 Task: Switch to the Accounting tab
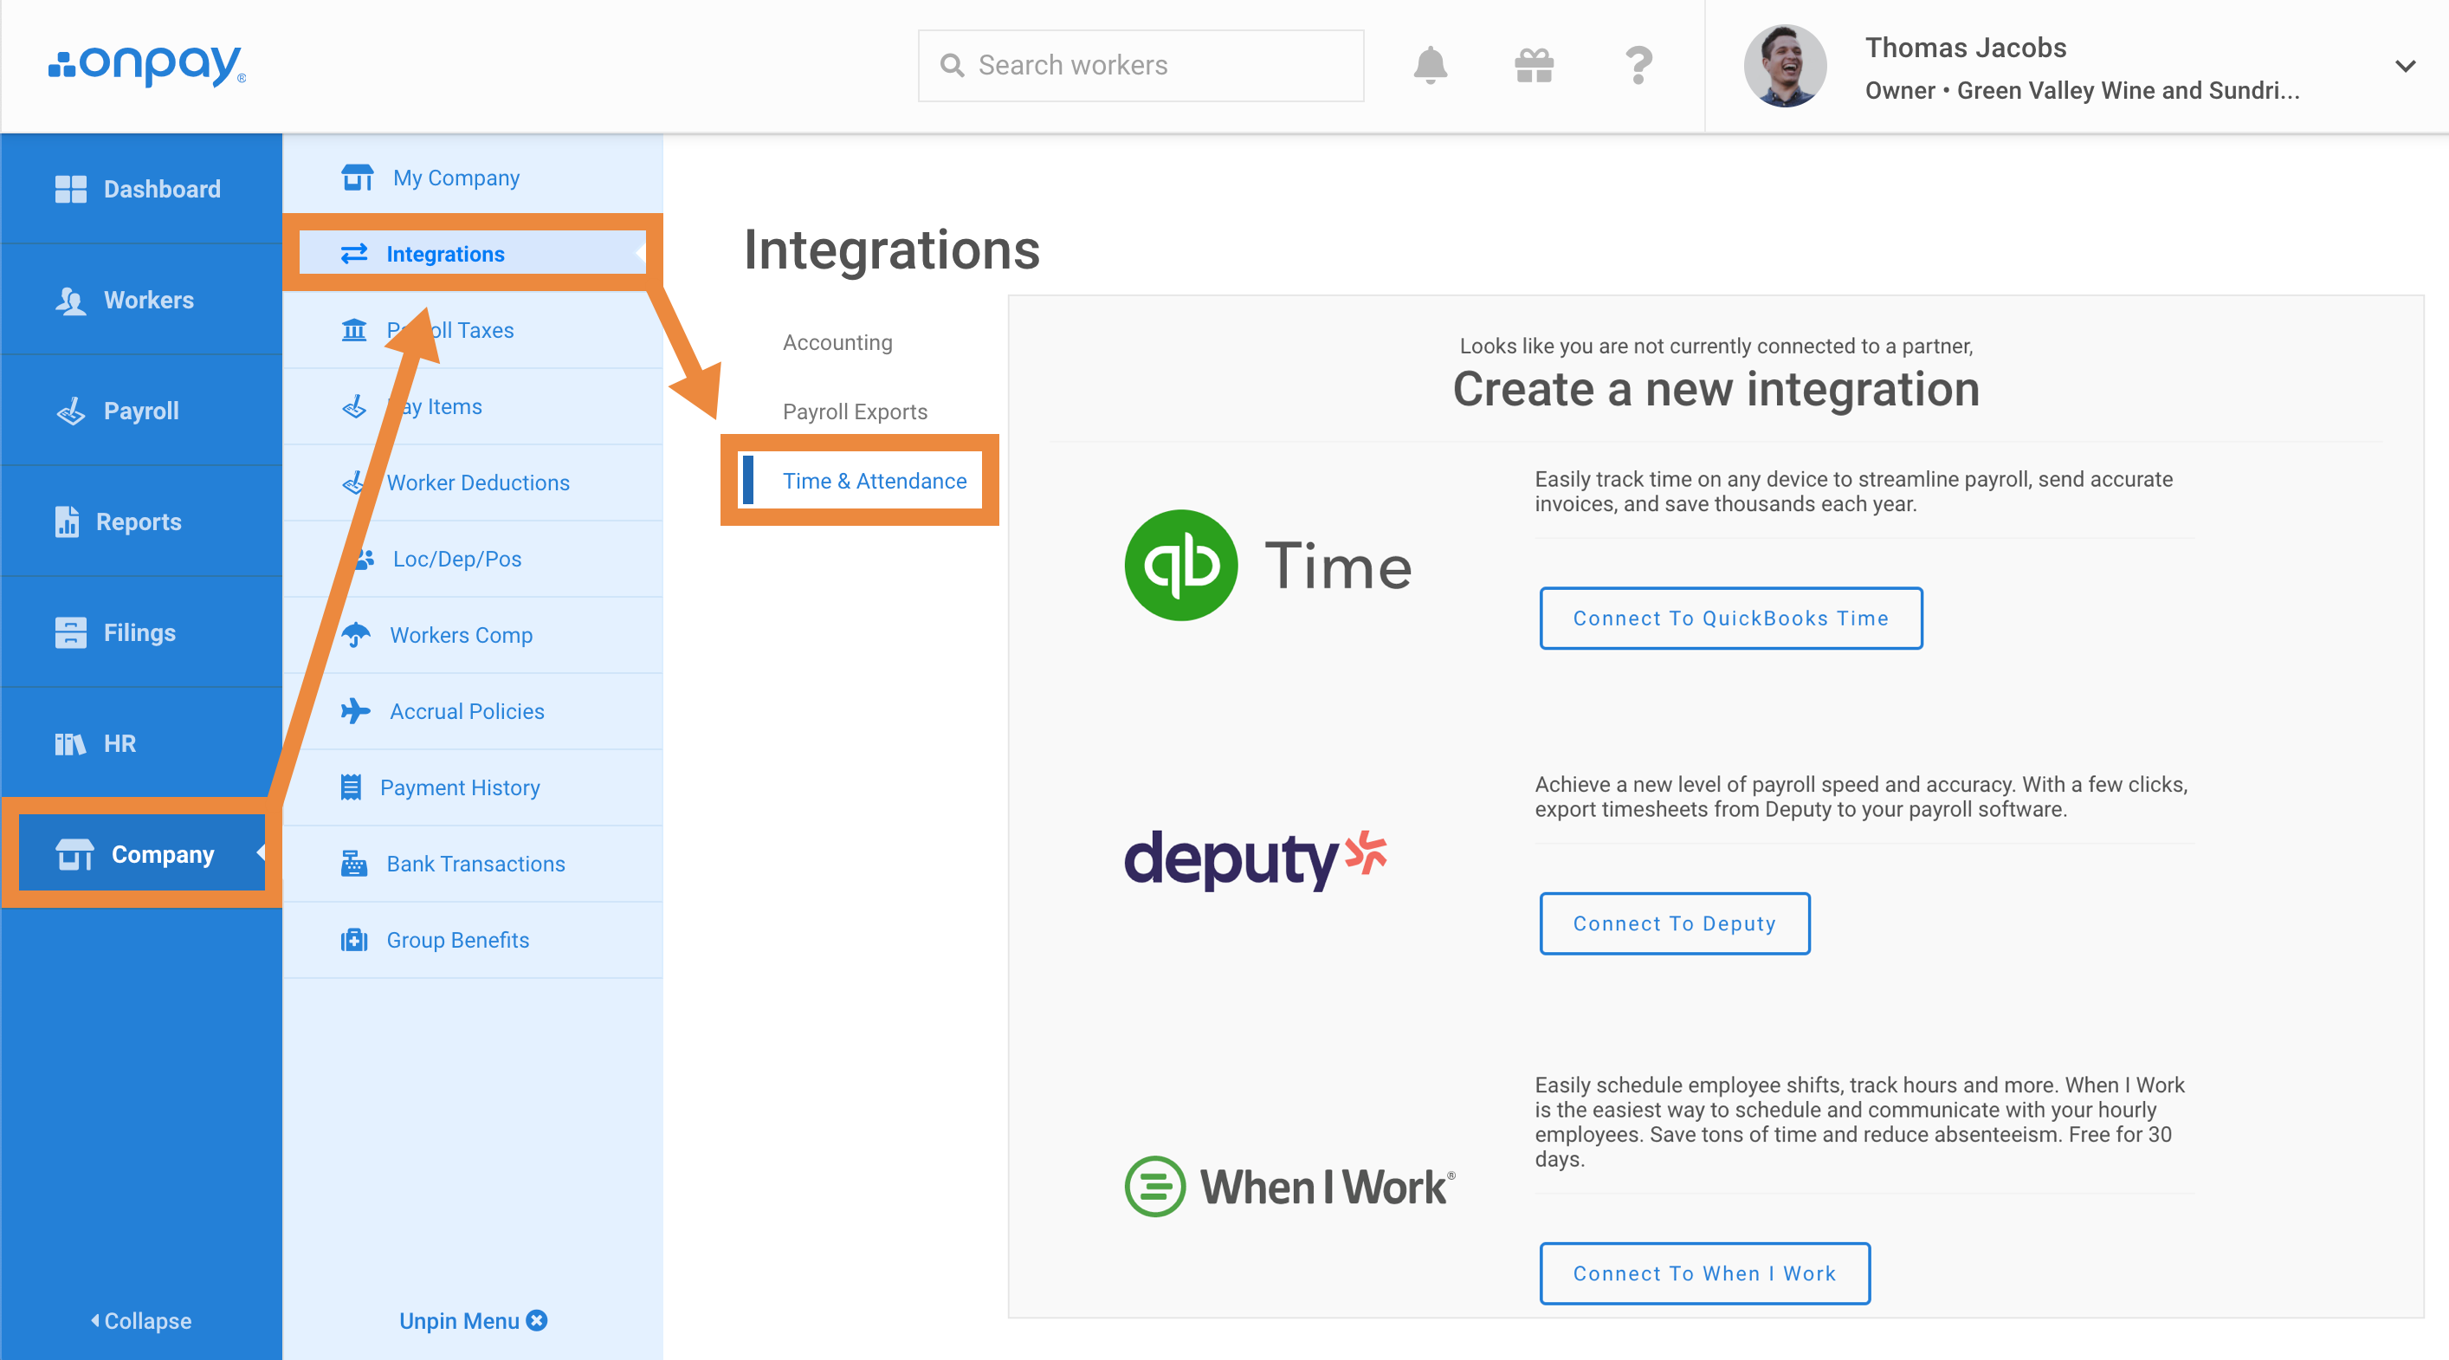(x=837, y=342)
